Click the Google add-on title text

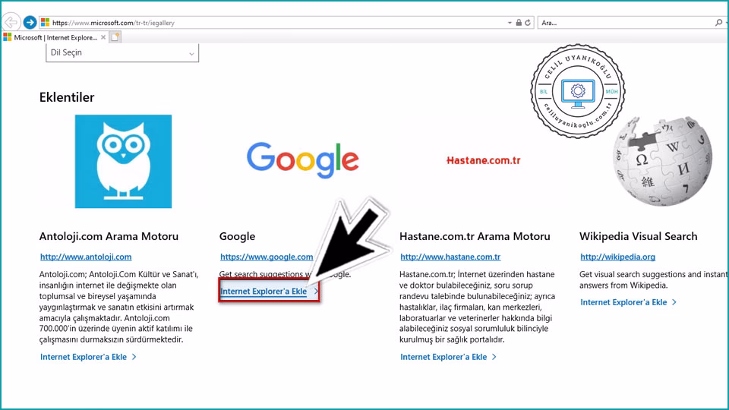[x=237, y=236]
